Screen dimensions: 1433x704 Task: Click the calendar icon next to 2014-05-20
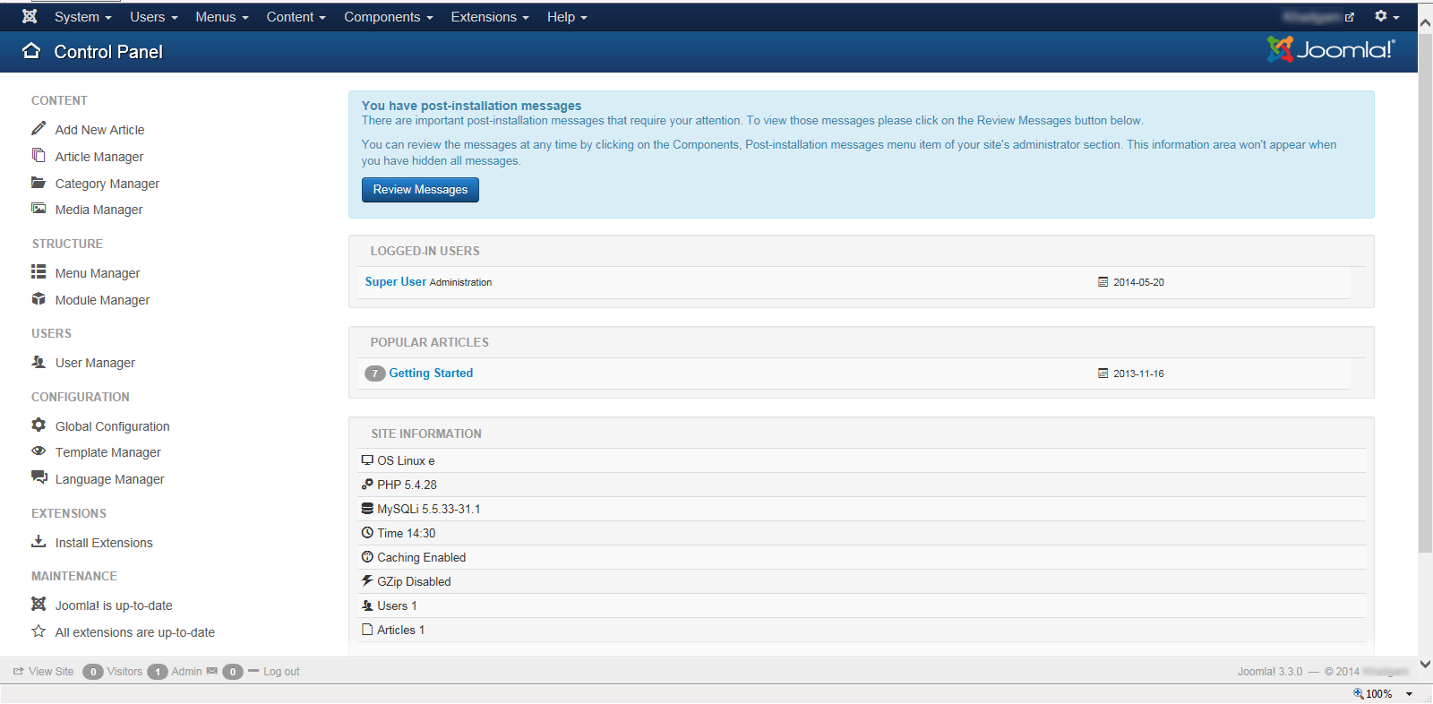pyautogui.click(x=1103, y=282)
